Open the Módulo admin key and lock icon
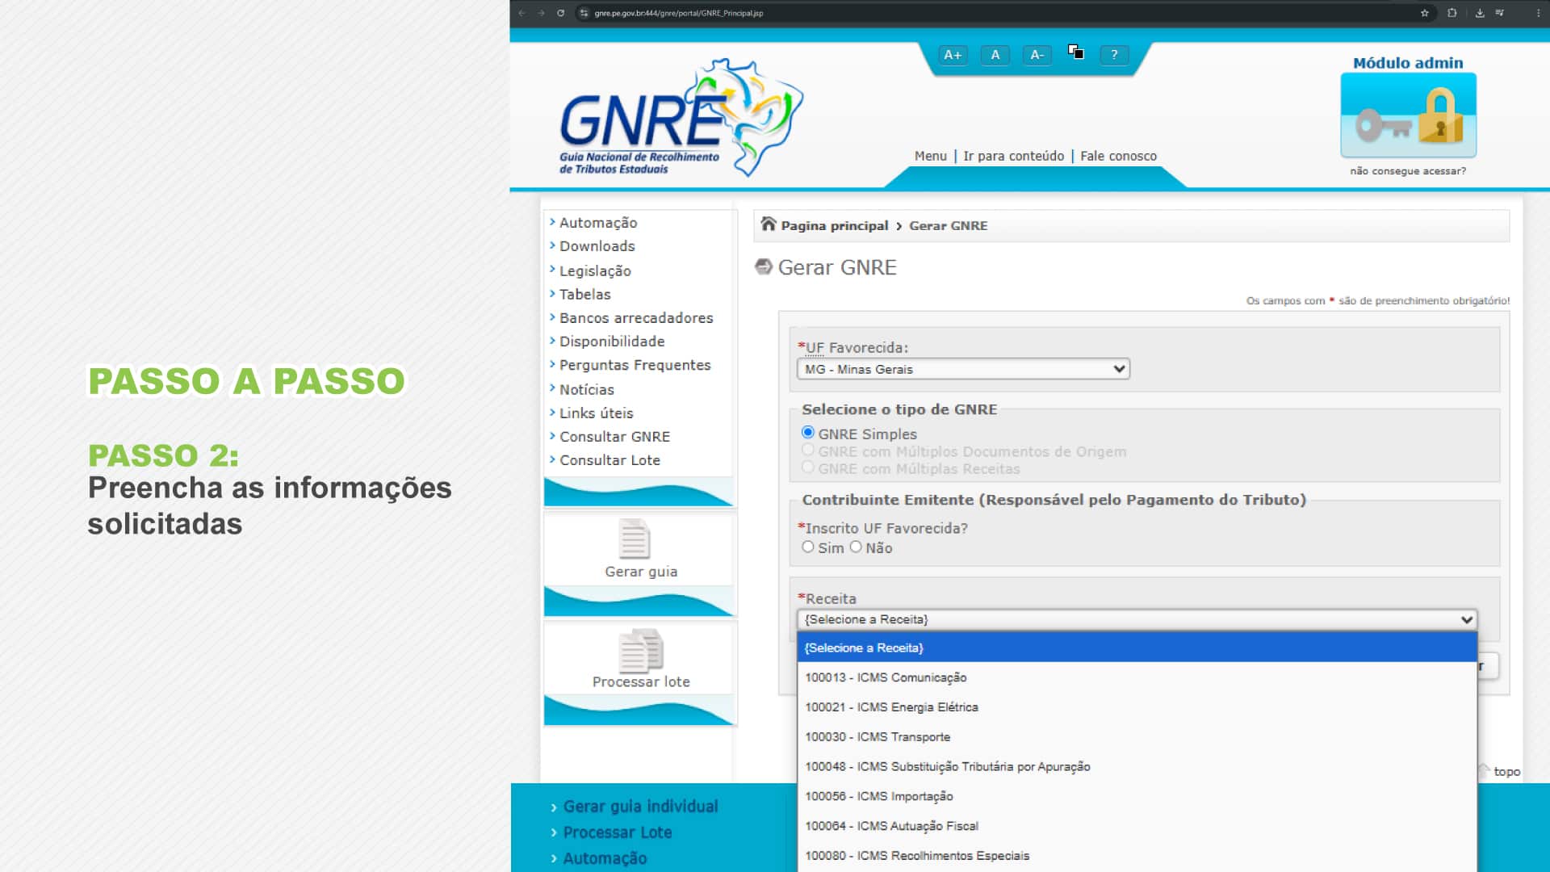 coord(1408,115)
